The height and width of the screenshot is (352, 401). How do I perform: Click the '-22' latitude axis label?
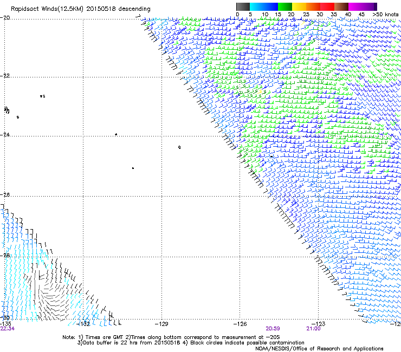[5, 76]
